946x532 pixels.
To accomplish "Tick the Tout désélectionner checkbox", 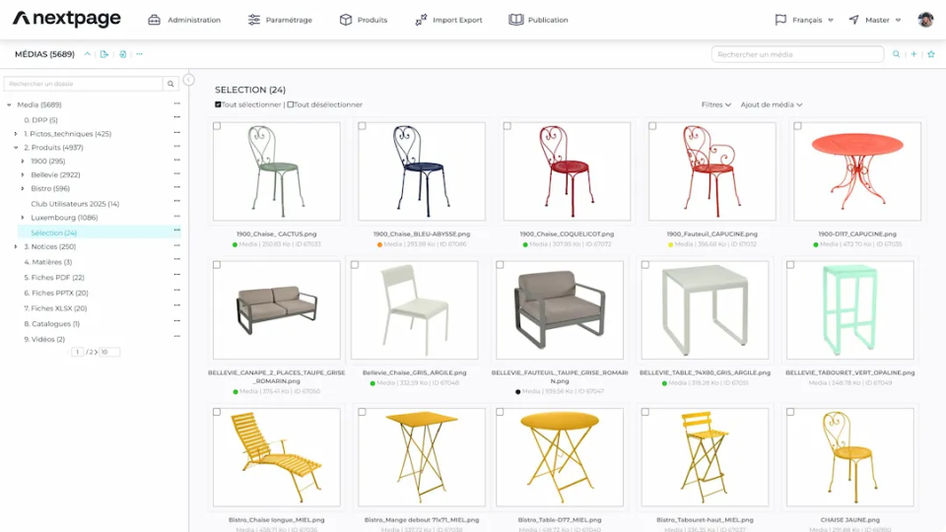I will pyautogui.click(x=290, y=104).
